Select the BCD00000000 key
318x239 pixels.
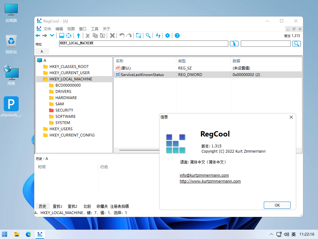pyautogui.click(x=68, y=85)
